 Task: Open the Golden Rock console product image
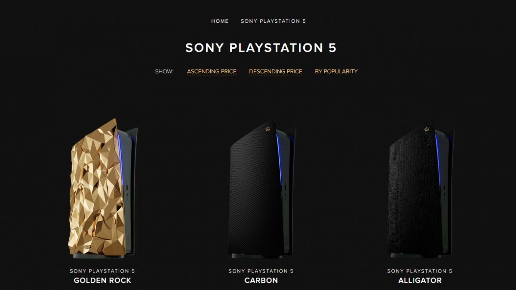pos(103,189)
